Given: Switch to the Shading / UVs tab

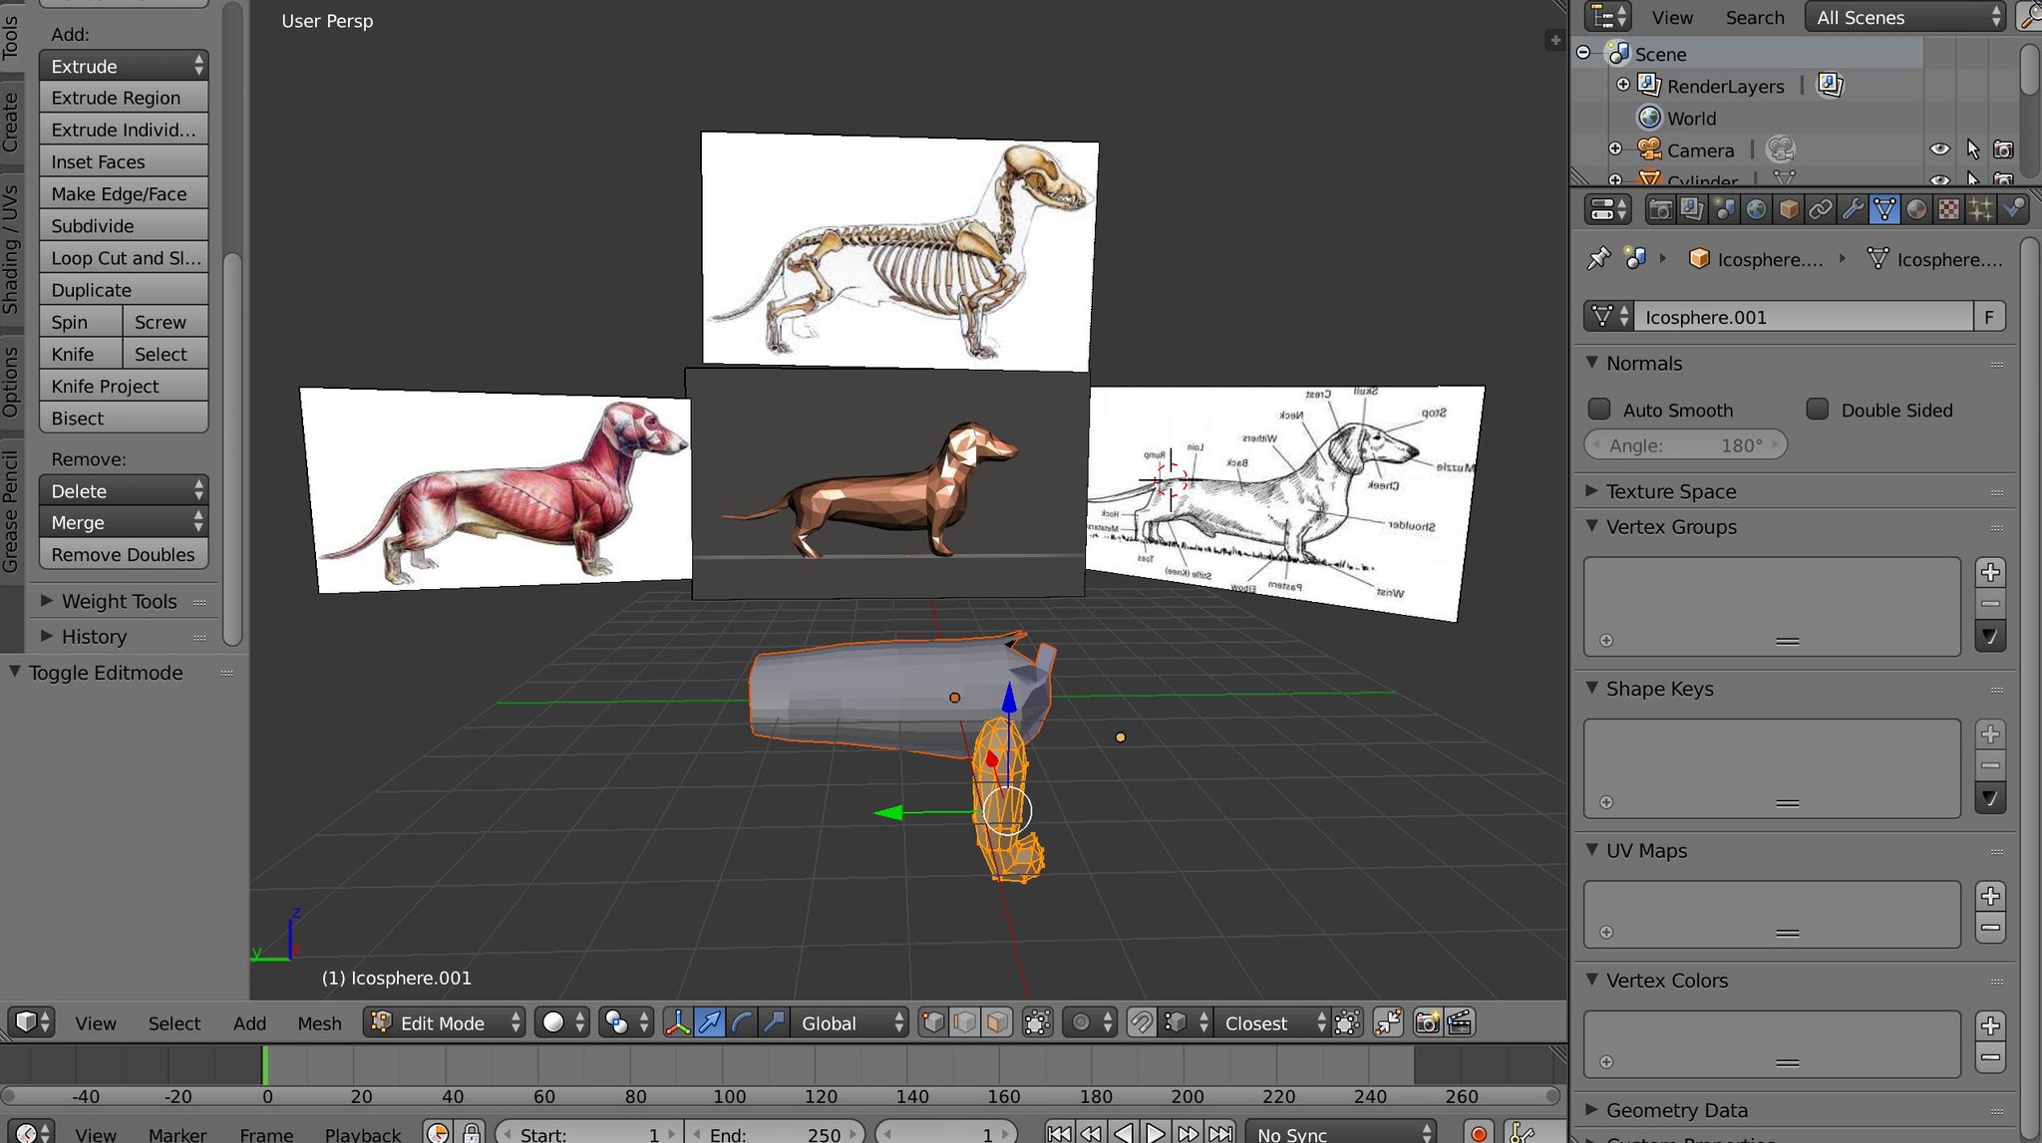Looking at the screenshot, I should [11, 249].
